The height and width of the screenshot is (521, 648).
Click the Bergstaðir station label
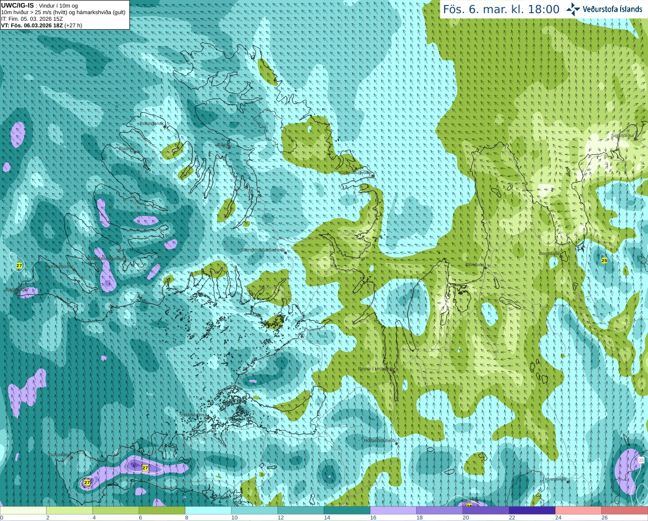pos(549,253)
